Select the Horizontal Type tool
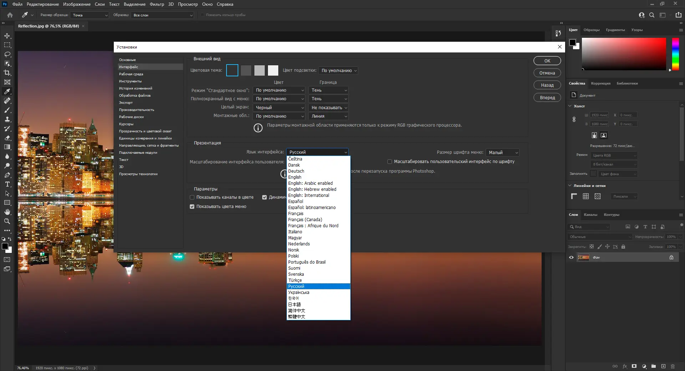Screen dimensions: 685x371 [7, 184]
